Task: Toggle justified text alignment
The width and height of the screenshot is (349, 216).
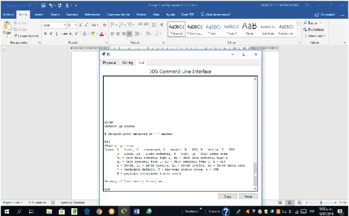Action: (x=129, y=34)
